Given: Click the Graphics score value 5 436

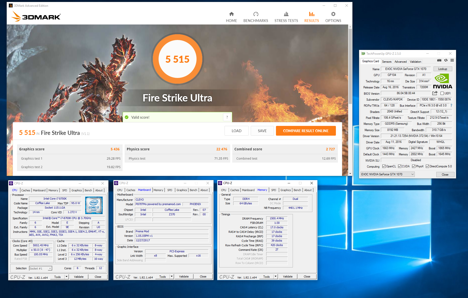Looking at the screenshot, I should pos(115,149).
